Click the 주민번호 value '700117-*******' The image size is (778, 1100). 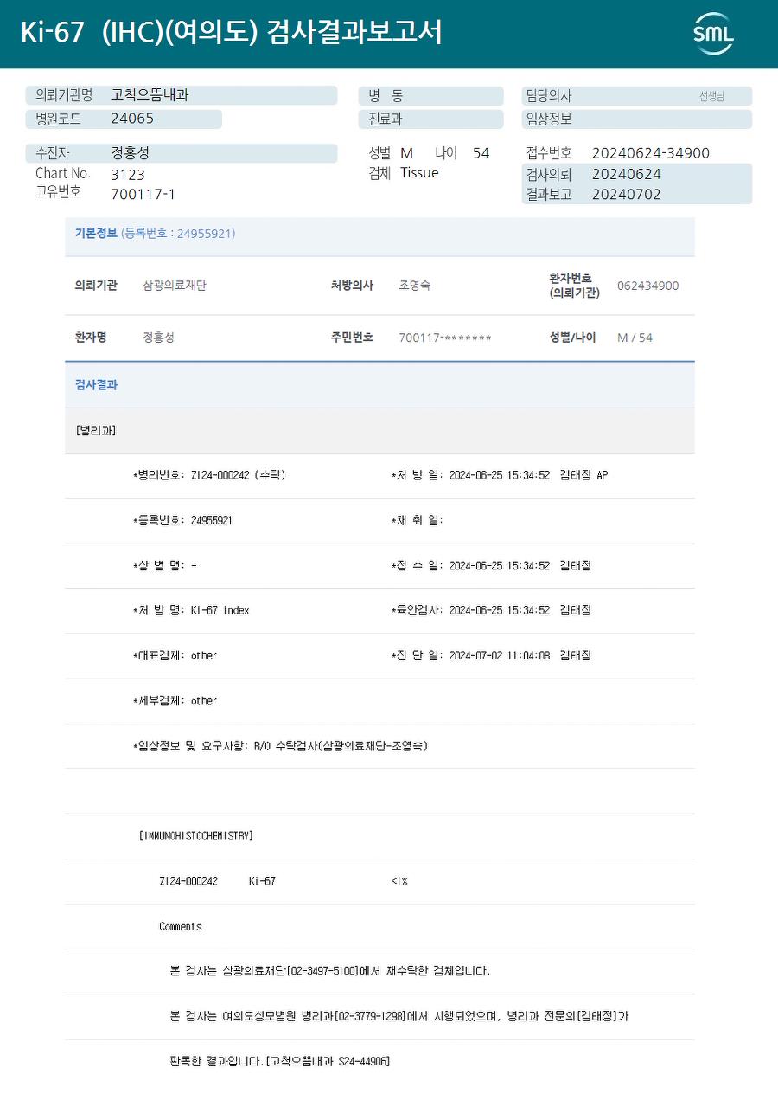(x=444, y=338)
